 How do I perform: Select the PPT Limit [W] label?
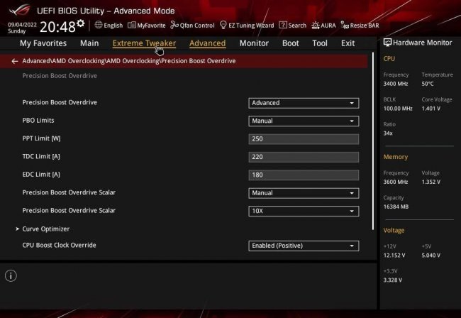(x=41, y=138)
